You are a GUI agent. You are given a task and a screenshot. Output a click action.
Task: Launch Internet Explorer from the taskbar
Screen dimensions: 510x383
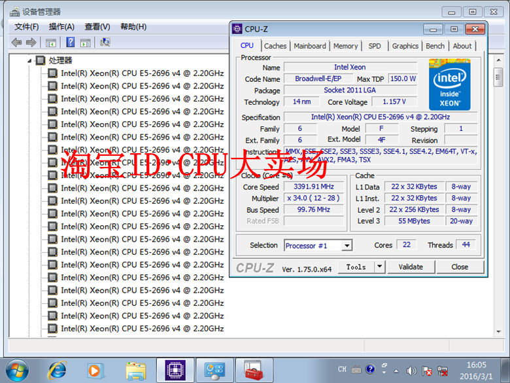[58, 371]
